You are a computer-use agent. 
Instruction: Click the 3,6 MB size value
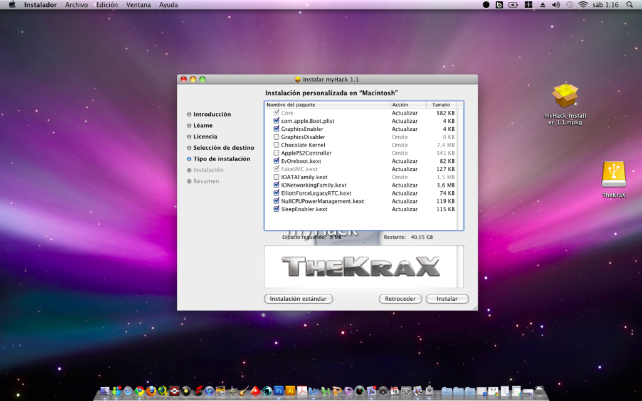[x=446, y=185]
